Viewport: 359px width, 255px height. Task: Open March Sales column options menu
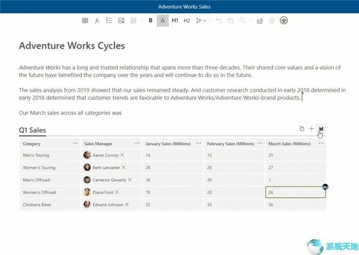point(321,143)
